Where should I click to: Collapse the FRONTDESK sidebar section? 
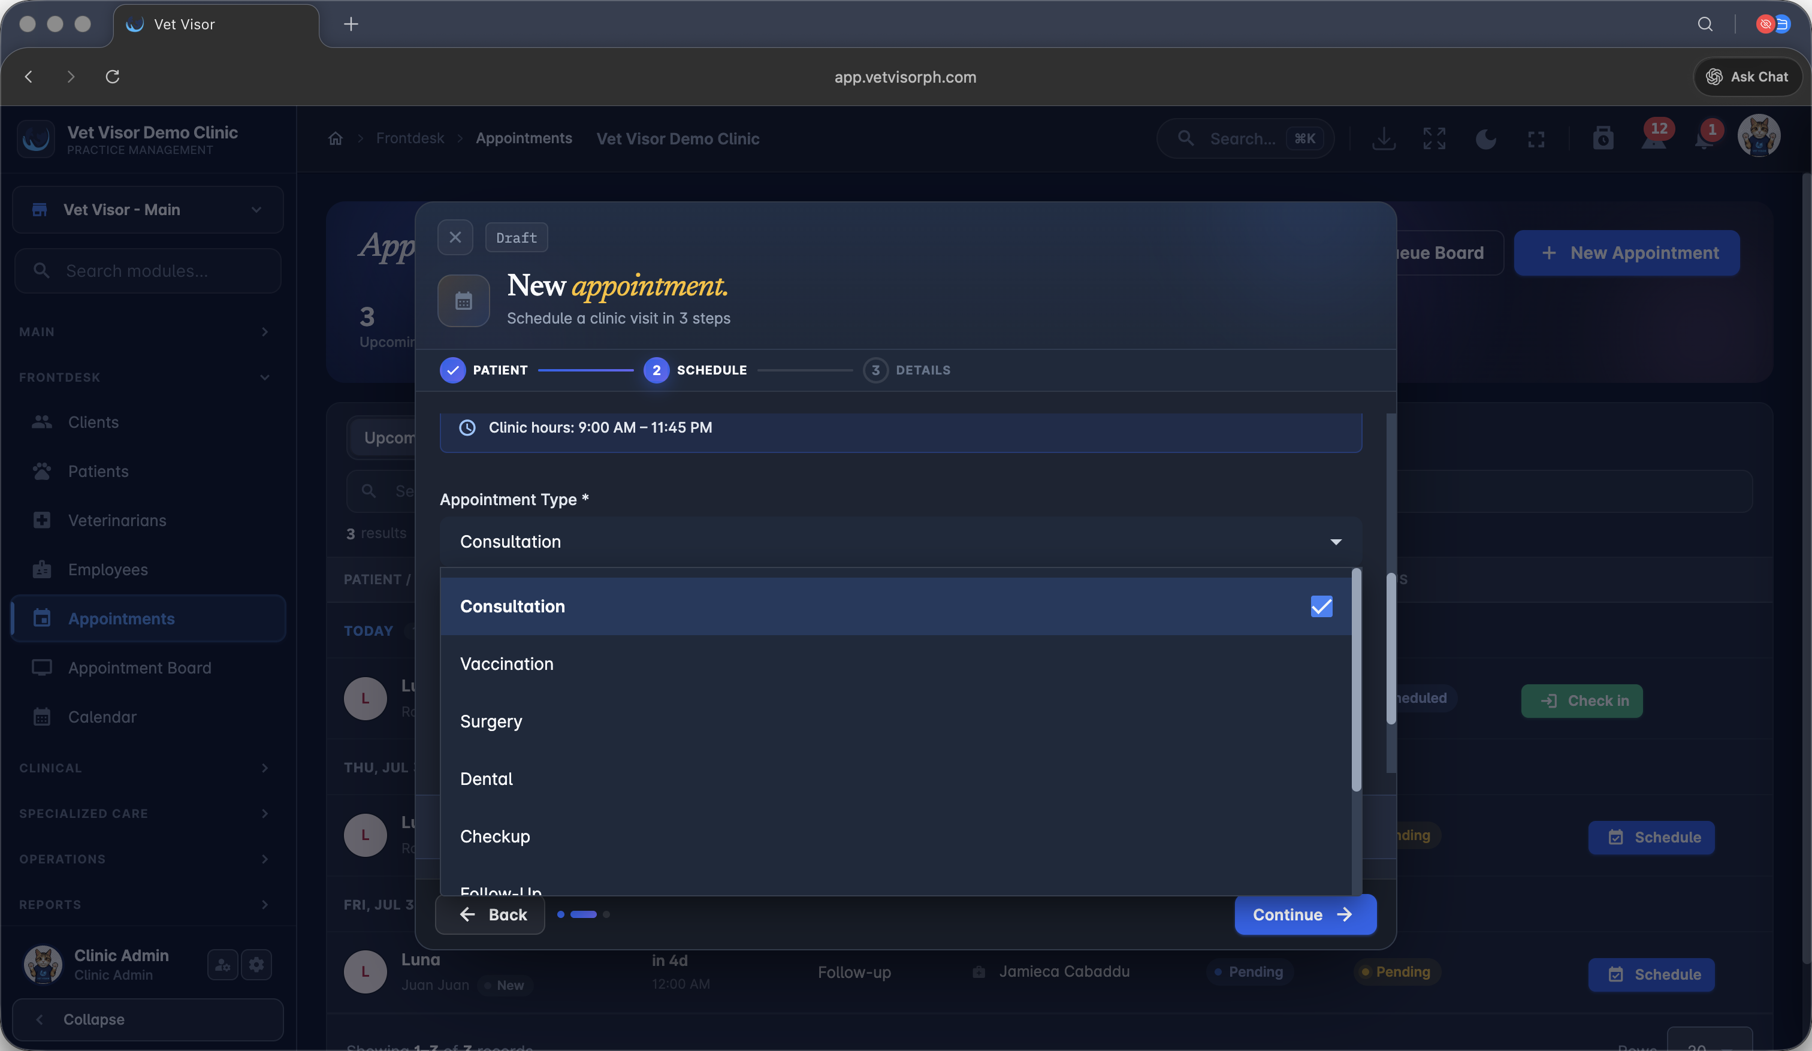click(x=144, y=377)
